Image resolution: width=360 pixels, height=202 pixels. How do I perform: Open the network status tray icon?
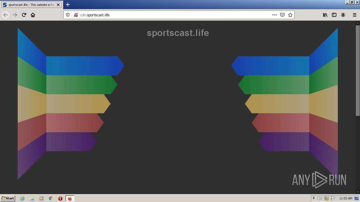[x=327, y=198]
